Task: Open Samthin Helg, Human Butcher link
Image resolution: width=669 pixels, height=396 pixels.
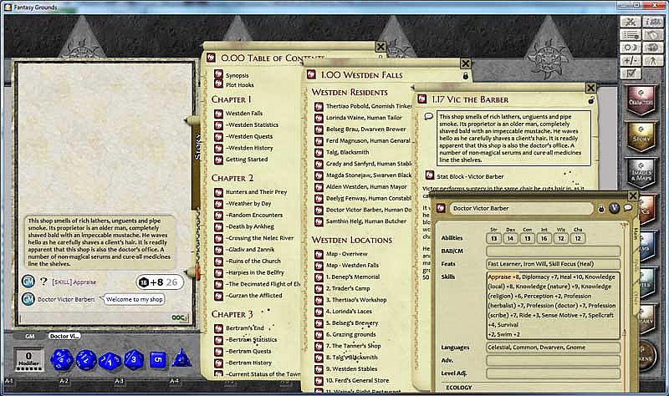Action: [x=366, y=221]
